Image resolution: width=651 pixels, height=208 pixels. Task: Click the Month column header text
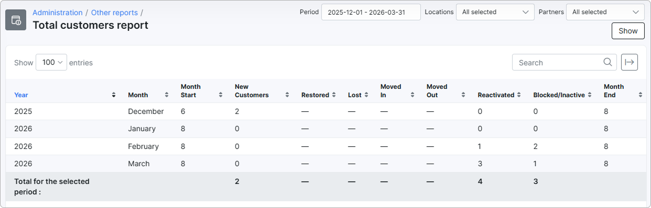(138, 95)
